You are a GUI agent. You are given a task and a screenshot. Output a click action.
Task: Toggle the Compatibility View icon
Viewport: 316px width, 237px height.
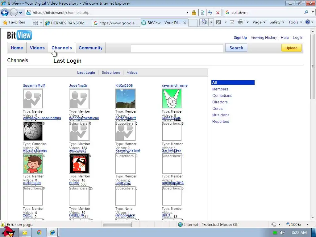(202, 12)
